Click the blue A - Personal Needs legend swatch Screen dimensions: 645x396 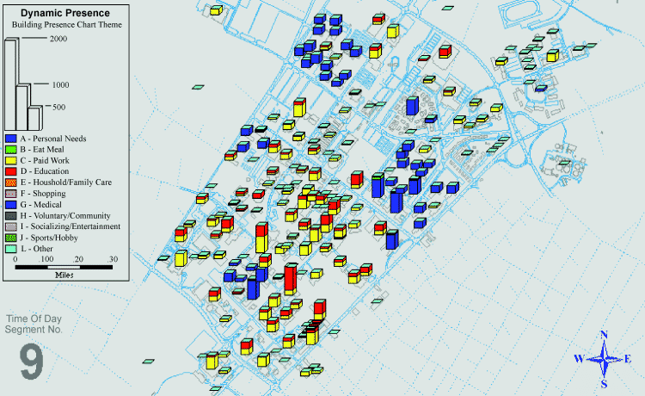point(10,139)
